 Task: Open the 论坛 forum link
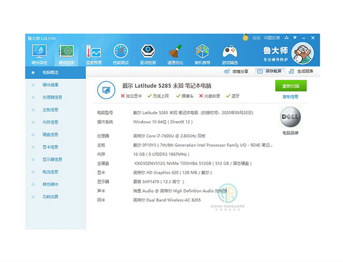tap(256, 38)
